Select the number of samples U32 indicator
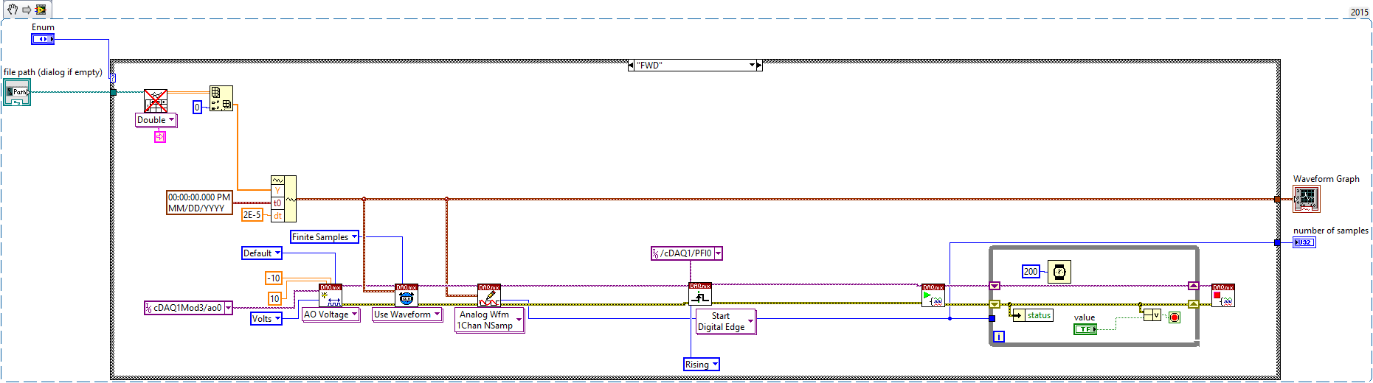Image resolution: width=1373 pixels, height=383 pixels. pyautogui.click(x=1304, y=242)
